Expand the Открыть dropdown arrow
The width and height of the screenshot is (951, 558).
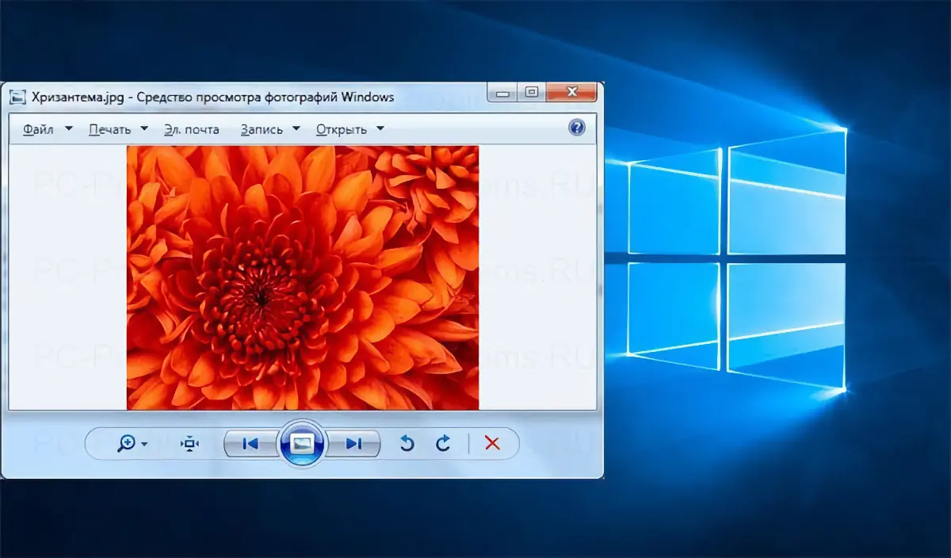pos(380,128)
